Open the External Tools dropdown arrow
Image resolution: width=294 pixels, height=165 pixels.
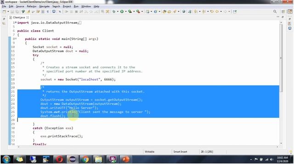pos(142,11)
